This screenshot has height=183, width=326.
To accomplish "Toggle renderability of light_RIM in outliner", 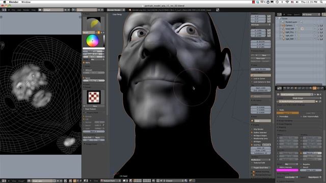I will pyautogui.click(x=321, y=39).
